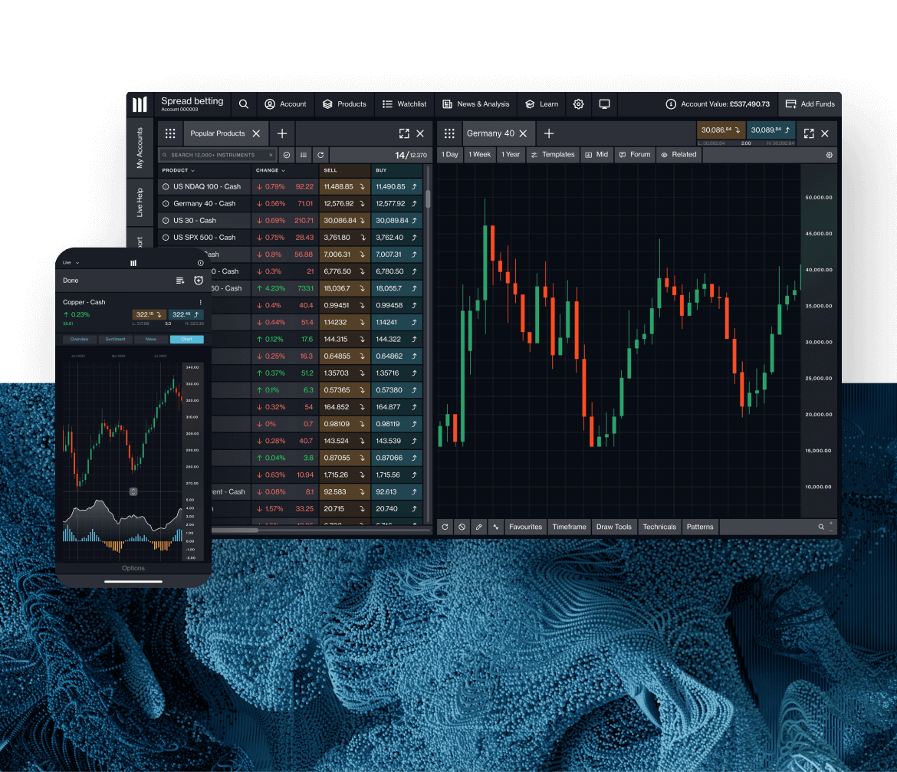The width and height of the screenshot is (897, 772).
Task: Toggle list view icon beside search
Action: tap(303, 155)
